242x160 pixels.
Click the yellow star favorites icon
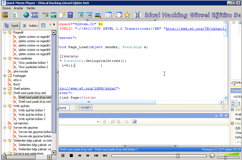tap(127, 15)
